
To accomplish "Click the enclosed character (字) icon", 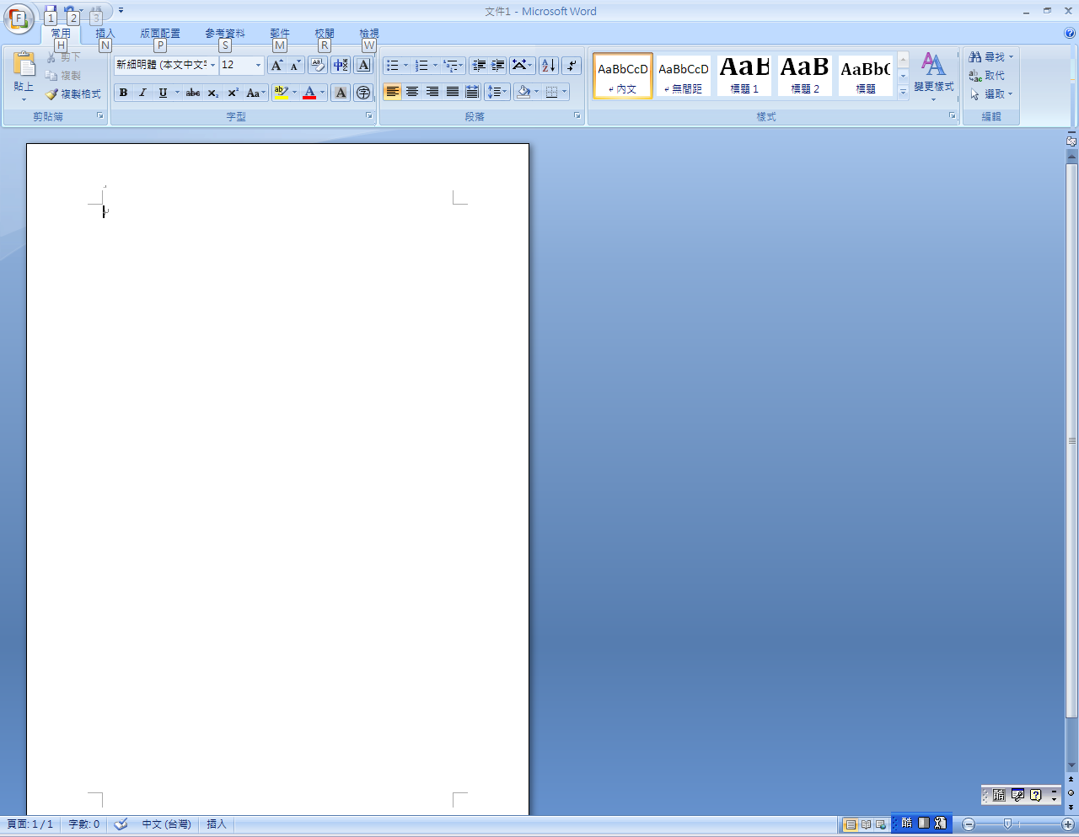I will [x=363, y=93].
